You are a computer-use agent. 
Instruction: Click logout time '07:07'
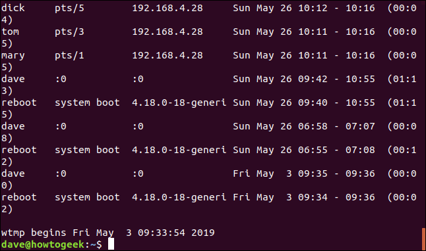click(x=360, y=126)
